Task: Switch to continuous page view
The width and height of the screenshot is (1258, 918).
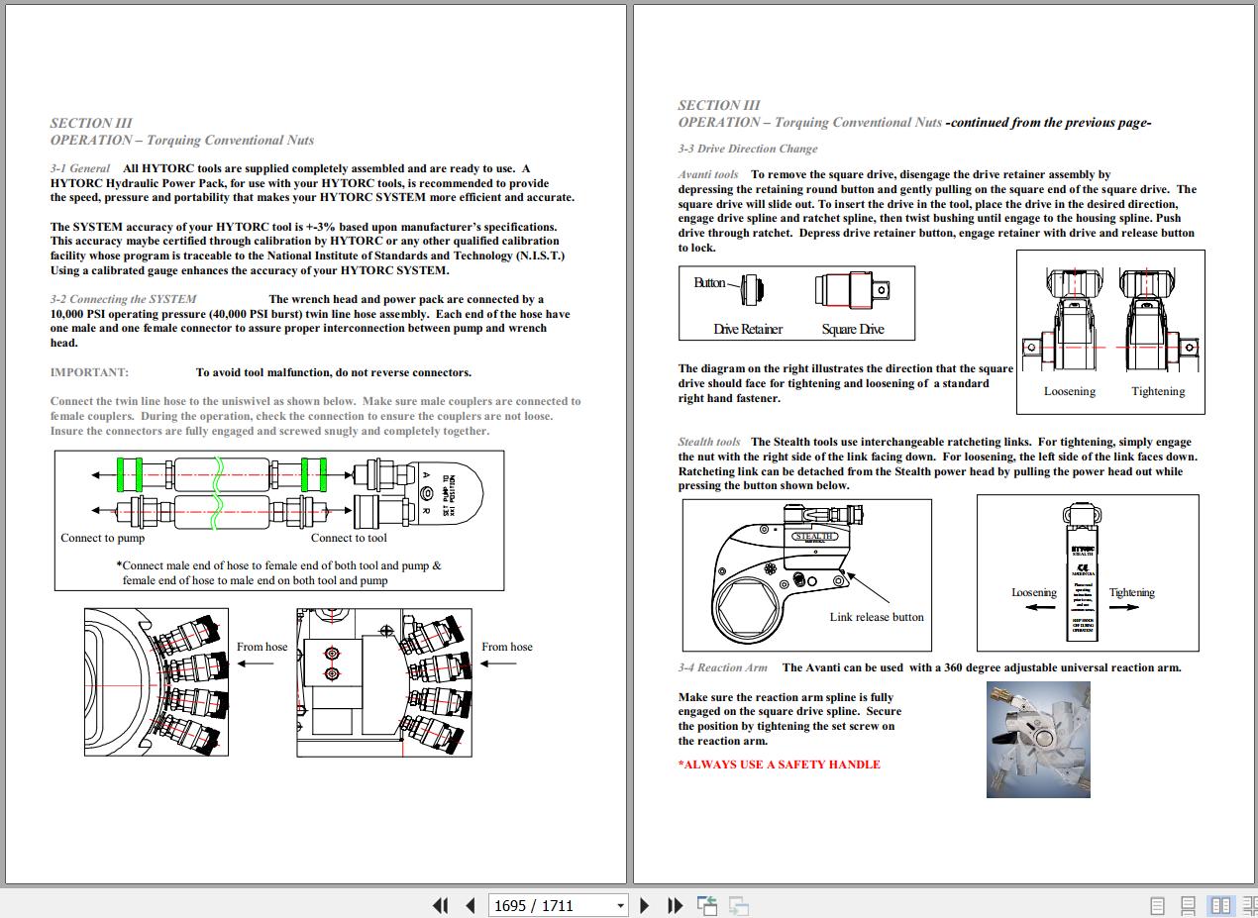Action: tap(1189, 905)
